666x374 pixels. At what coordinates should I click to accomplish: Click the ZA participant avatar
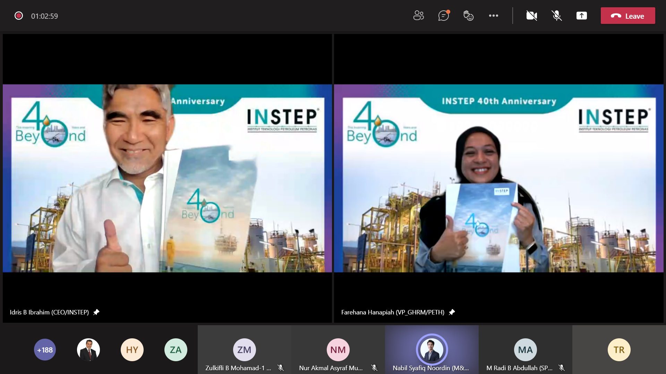tap(176, 350)
